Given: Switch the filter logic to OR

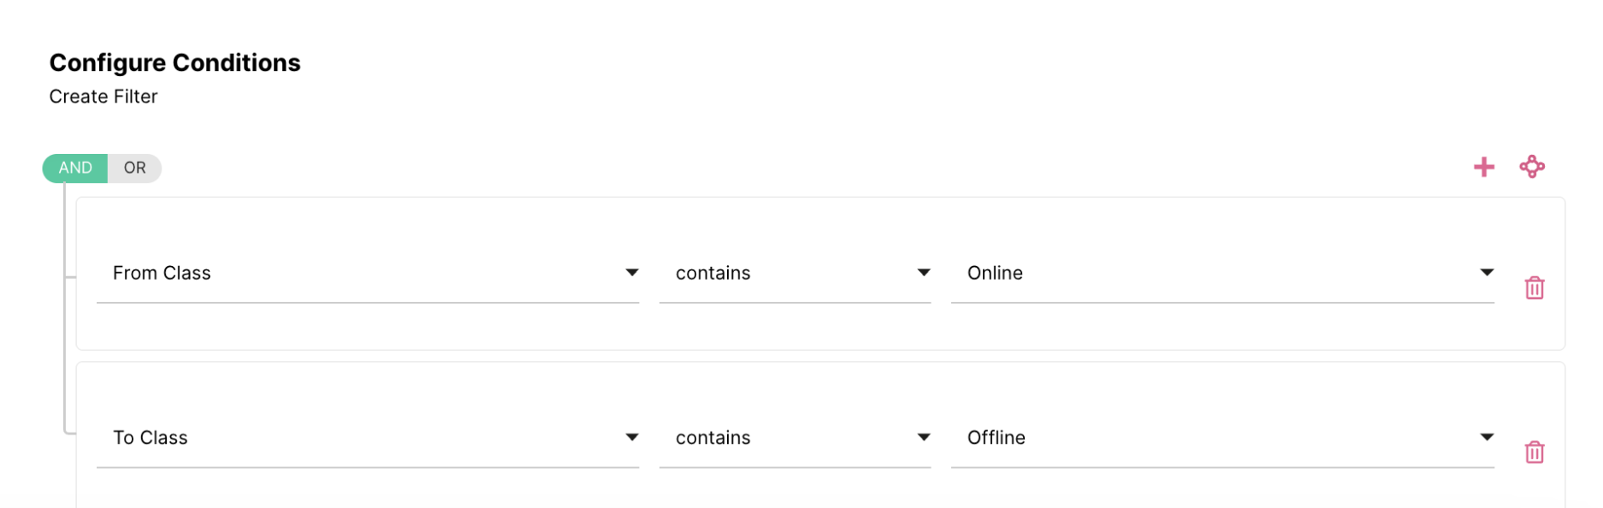Looking at the screenshot, I should point(134,168).
